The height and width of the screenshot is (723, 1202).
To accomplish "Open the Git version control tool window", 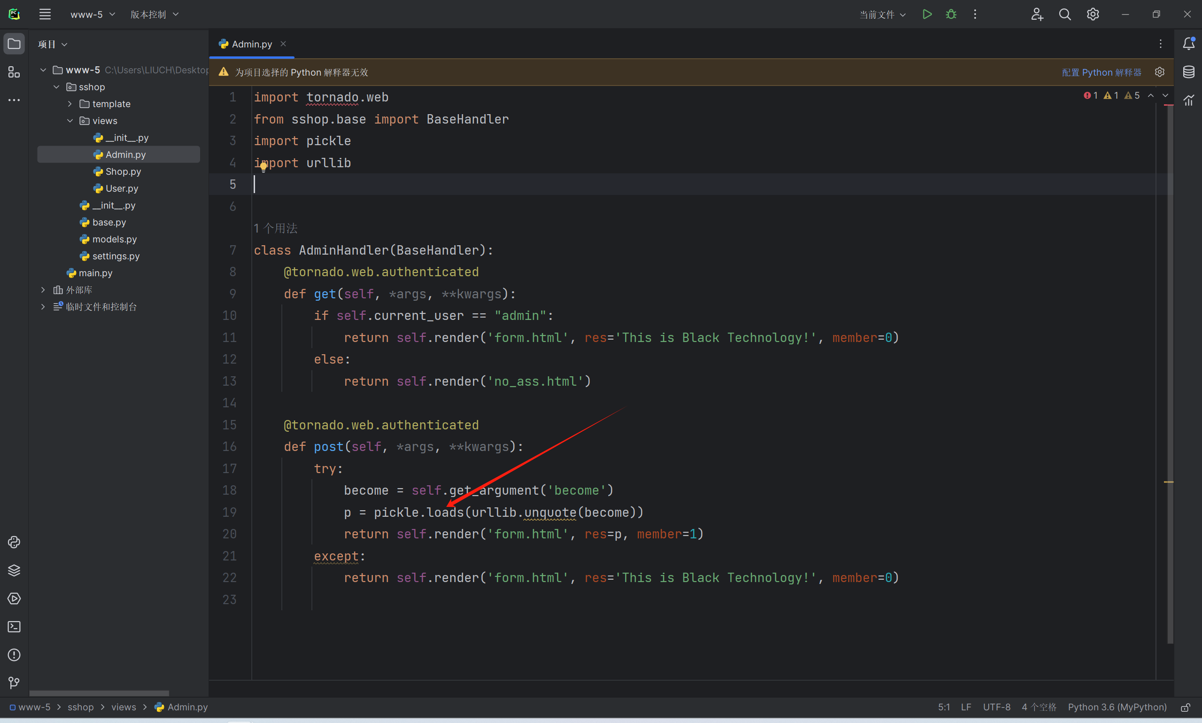I will click(x=14, y=683).
